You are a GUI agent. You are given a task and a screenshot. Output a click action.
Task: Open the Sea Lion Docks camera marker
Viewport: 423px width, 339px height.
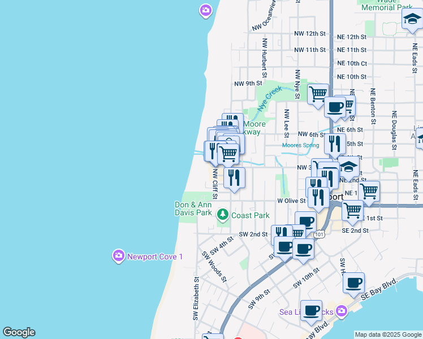(340, 311)
